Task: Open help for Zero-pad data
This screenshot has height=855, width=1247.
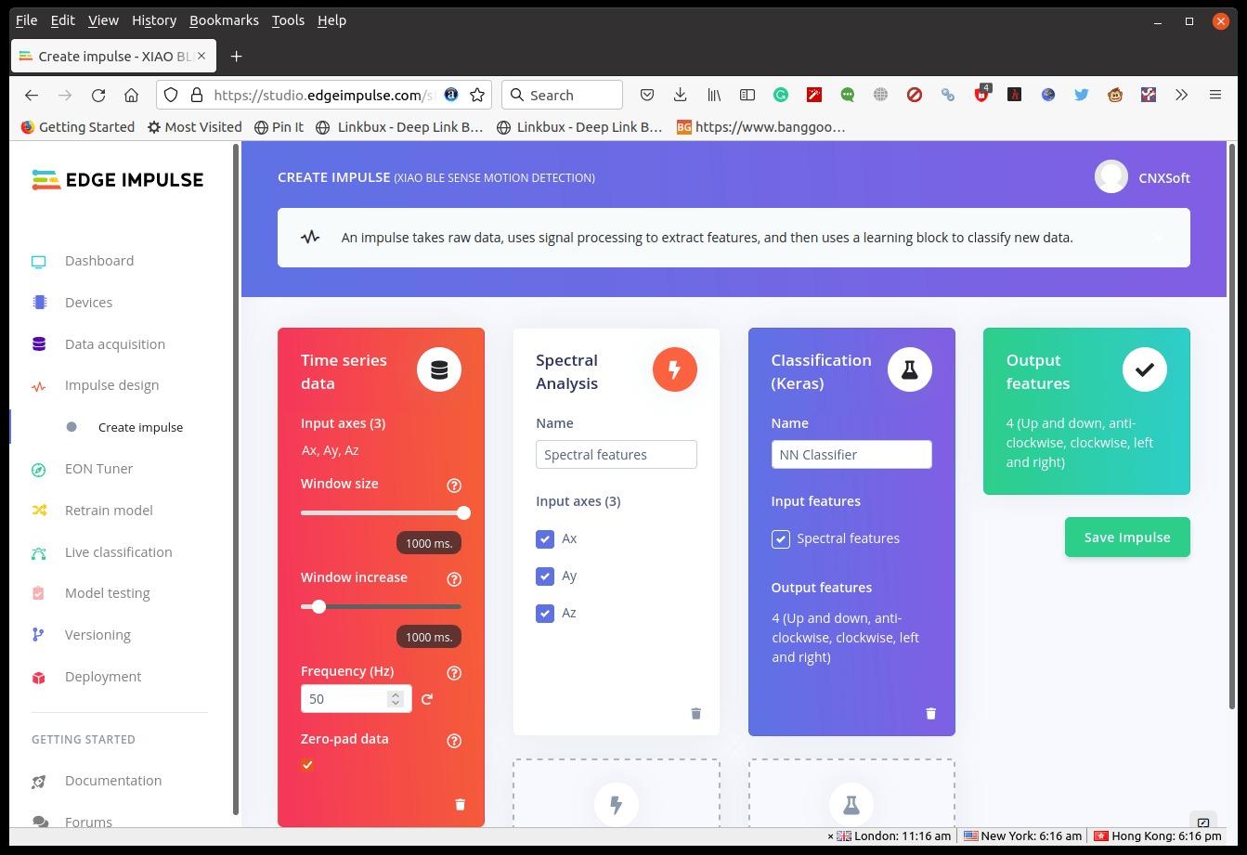Action: pos(454,741)
